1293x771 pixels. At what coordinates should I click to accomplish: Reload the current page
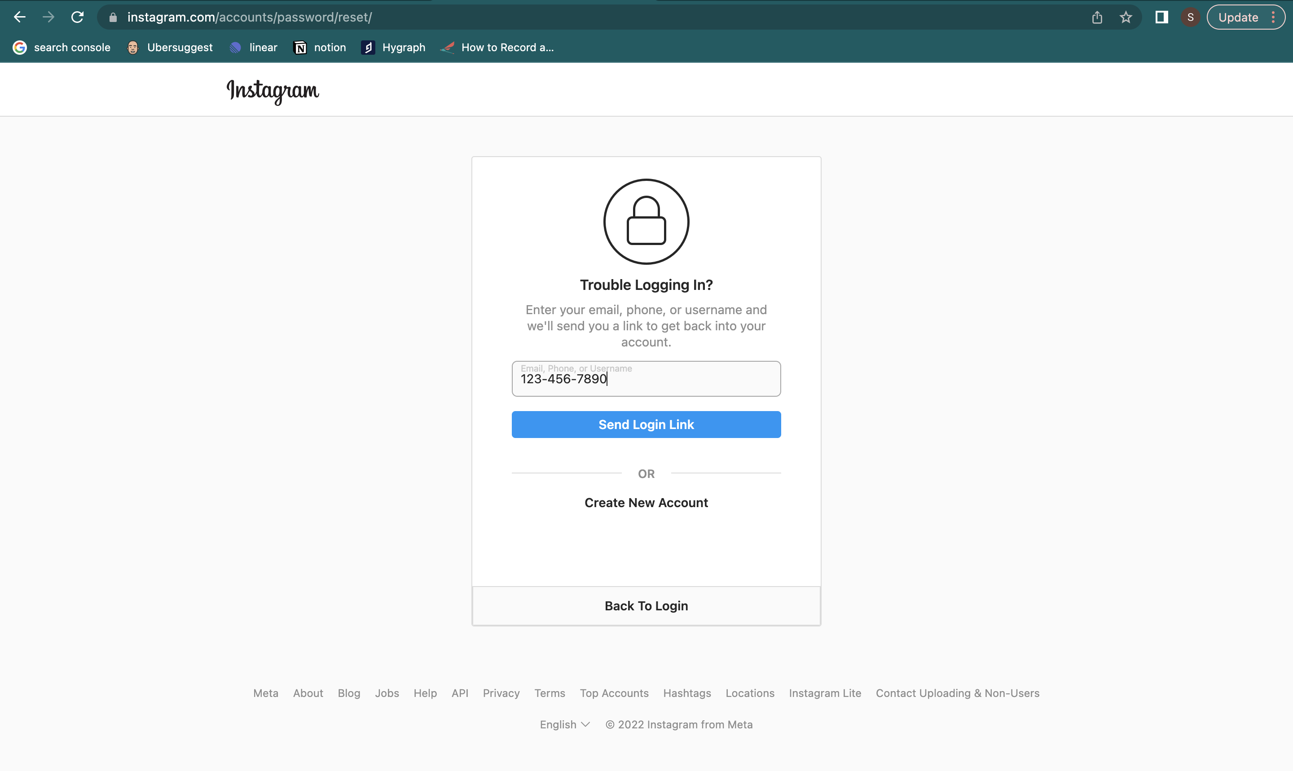77,17
